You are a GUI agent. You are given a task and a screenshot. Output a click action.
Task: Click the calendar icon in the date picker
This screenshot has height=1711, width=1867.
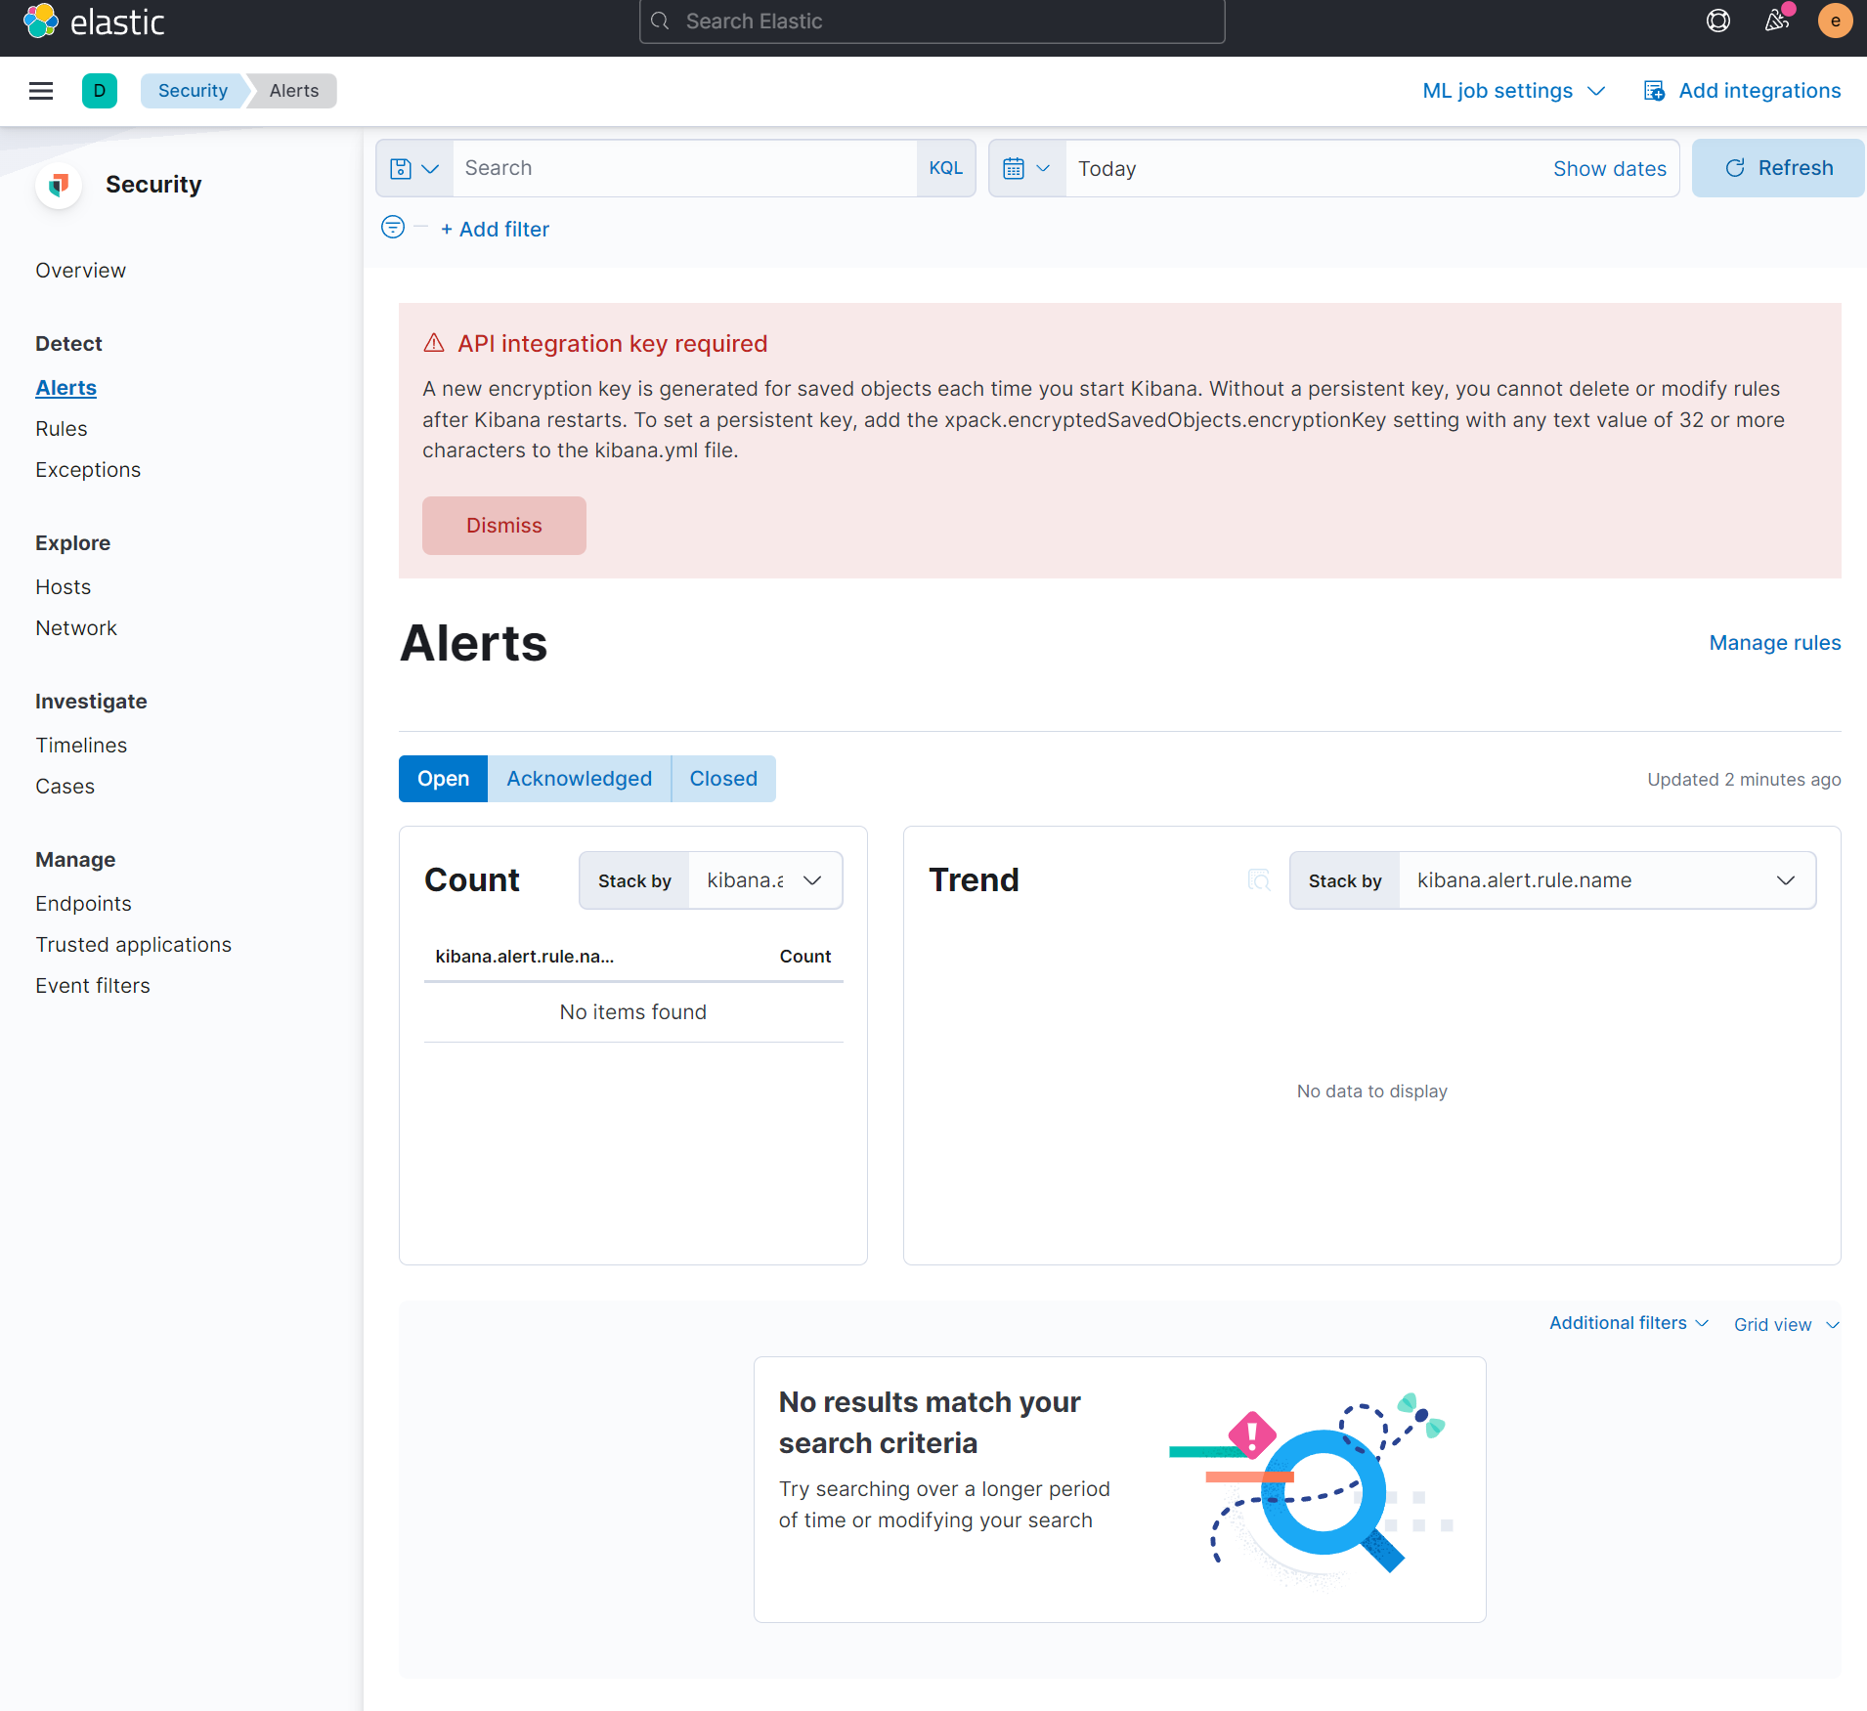pyautogui.click(x=1018, y=167)
